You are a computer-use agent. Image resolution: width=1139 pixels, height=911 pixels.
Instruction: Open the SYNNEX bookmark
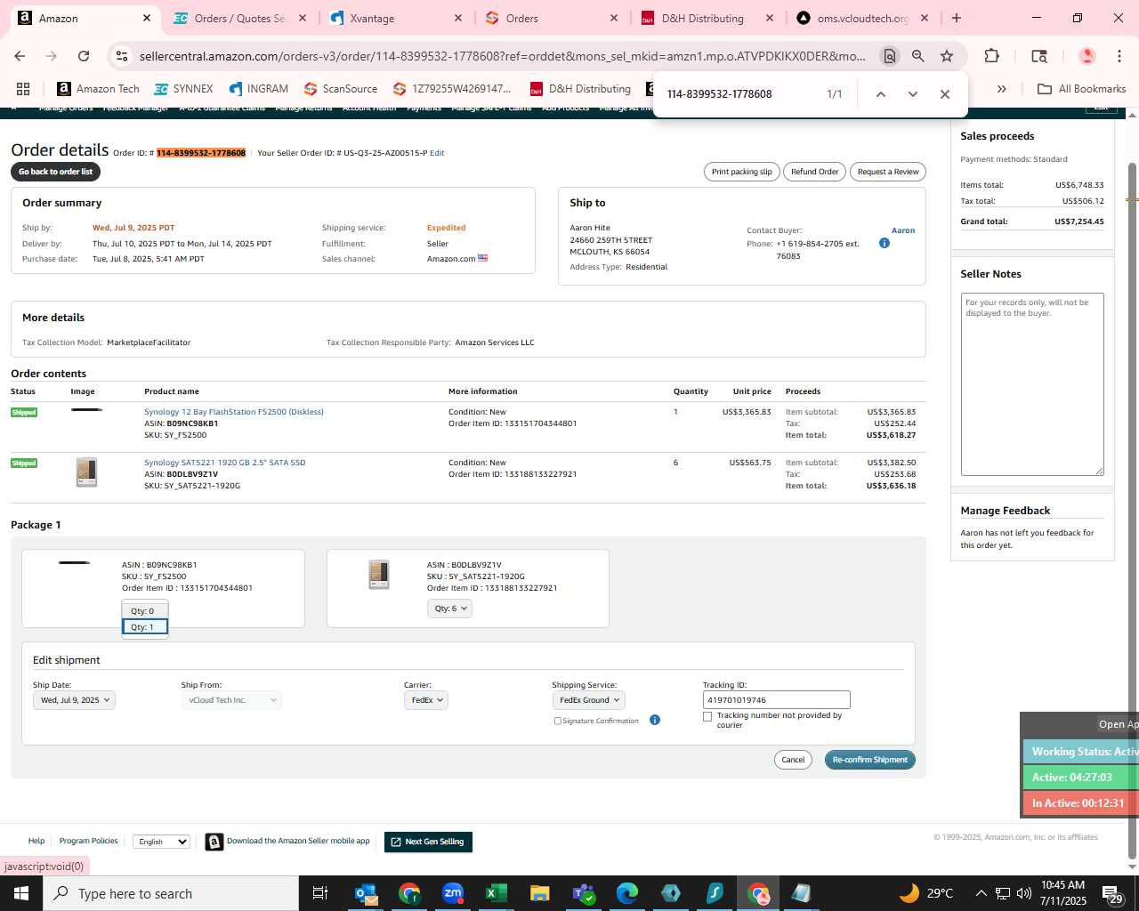click(x=183, y=89)
